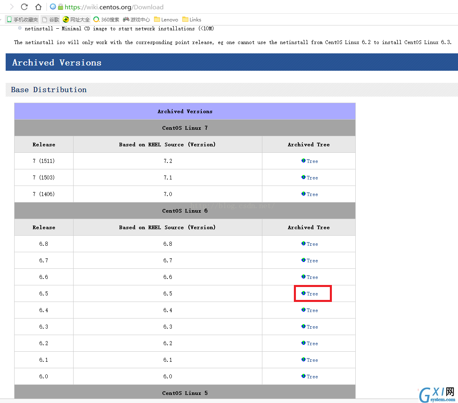Open the 360搜索 bookmark
The width and height of the screenshot is (458, 403).
[106, 19]
